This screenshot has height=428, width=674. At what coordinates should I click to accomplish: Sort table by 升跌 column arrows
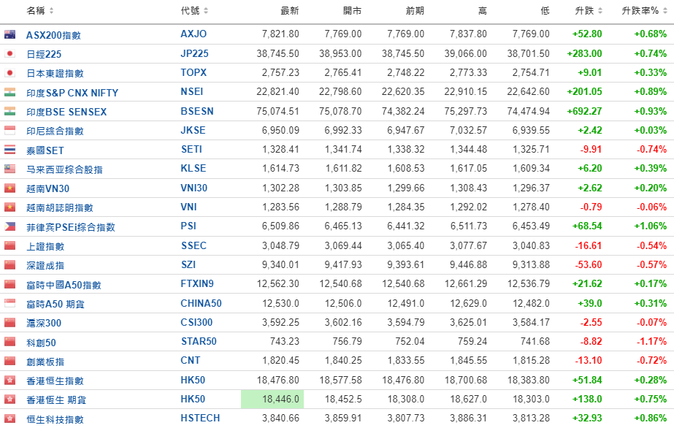[600, 11]
